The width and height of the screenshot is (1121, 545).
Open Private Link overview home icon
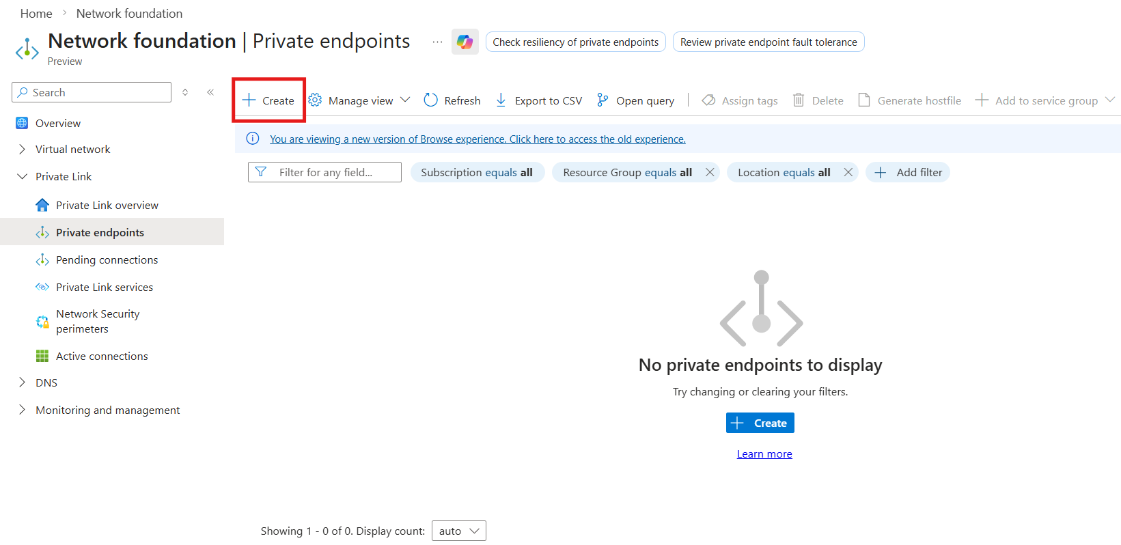[x=42, y=205]
